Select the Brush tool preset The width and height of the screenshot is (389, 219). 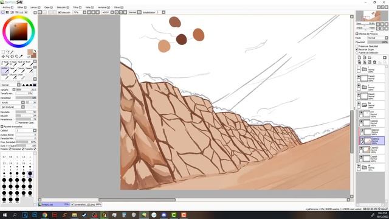coord(29,63)
